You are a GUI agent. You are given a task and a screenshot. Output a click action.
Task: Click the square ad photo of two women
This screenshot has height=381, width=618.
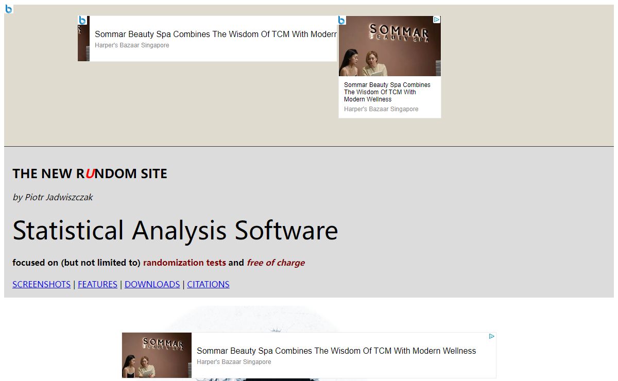(x=390, y=46)
